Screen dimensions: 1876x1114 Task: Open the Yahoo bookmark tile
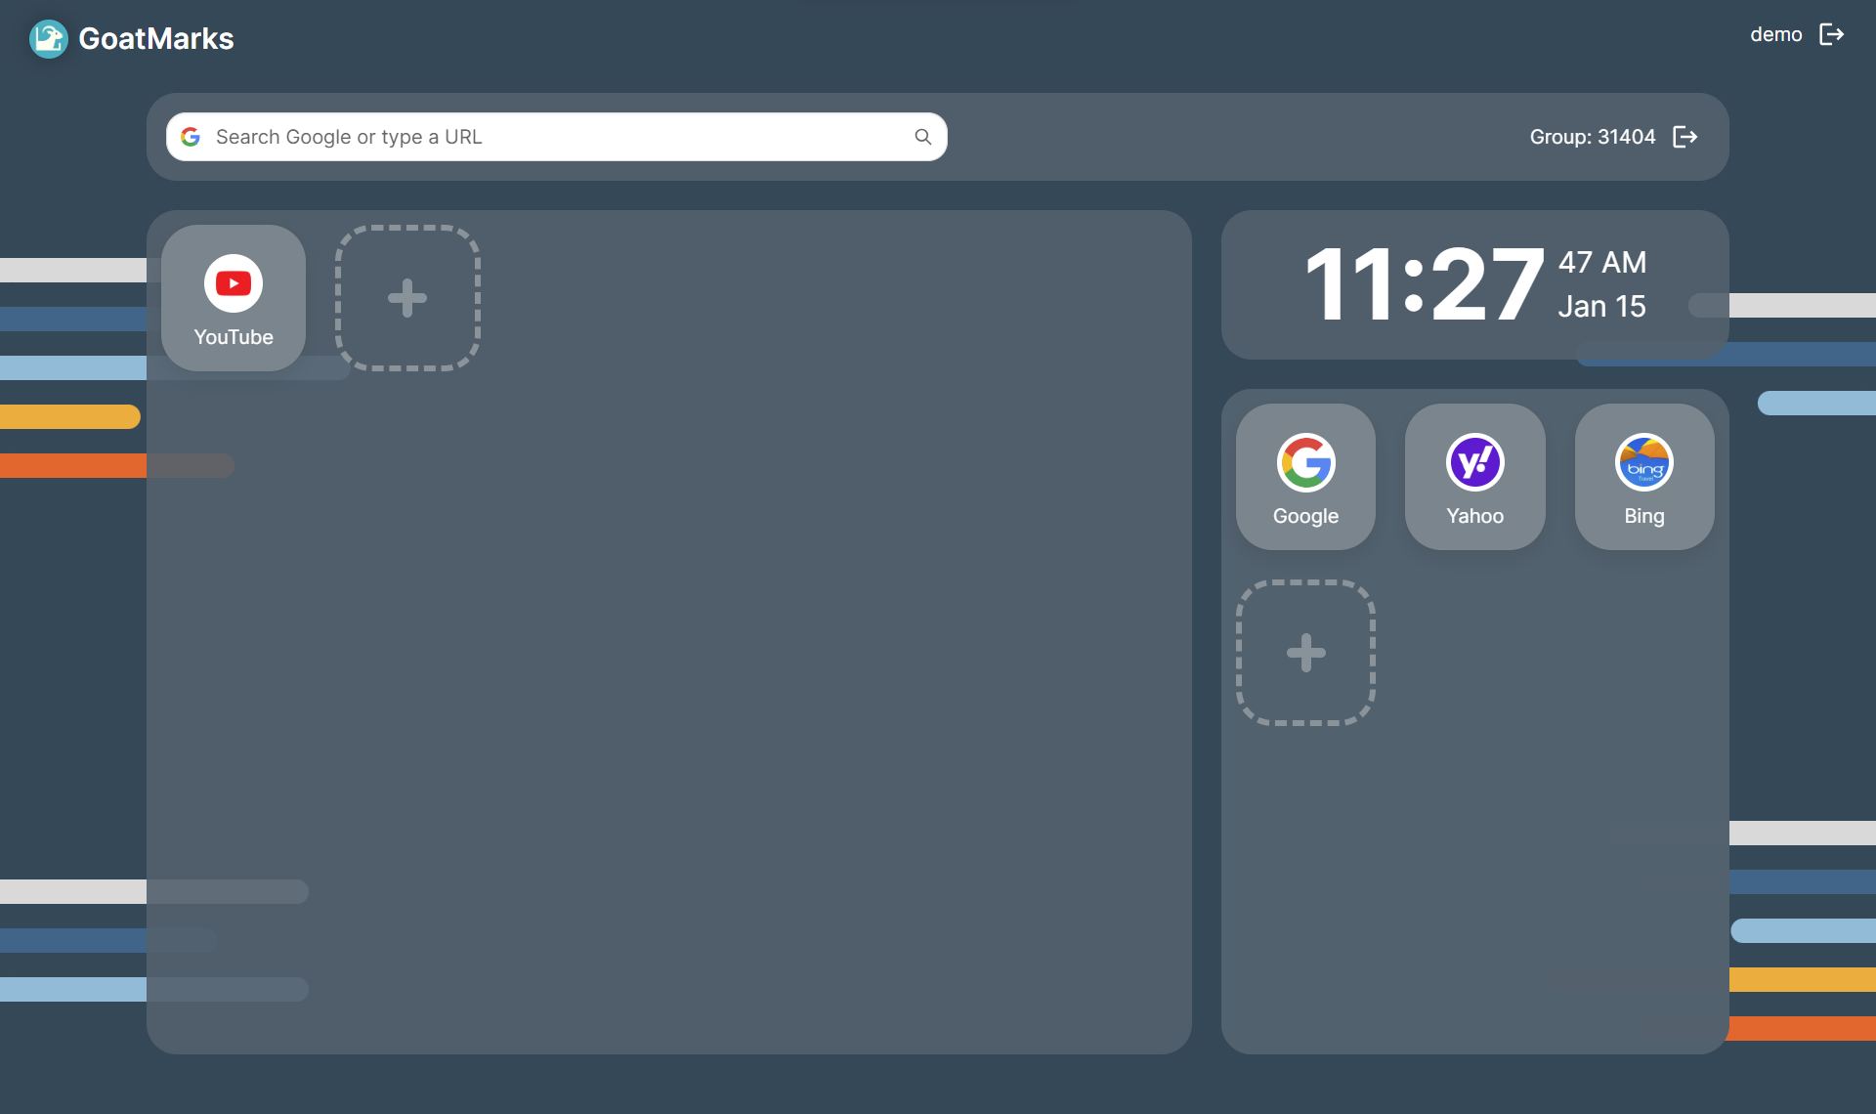point(1474,477)
